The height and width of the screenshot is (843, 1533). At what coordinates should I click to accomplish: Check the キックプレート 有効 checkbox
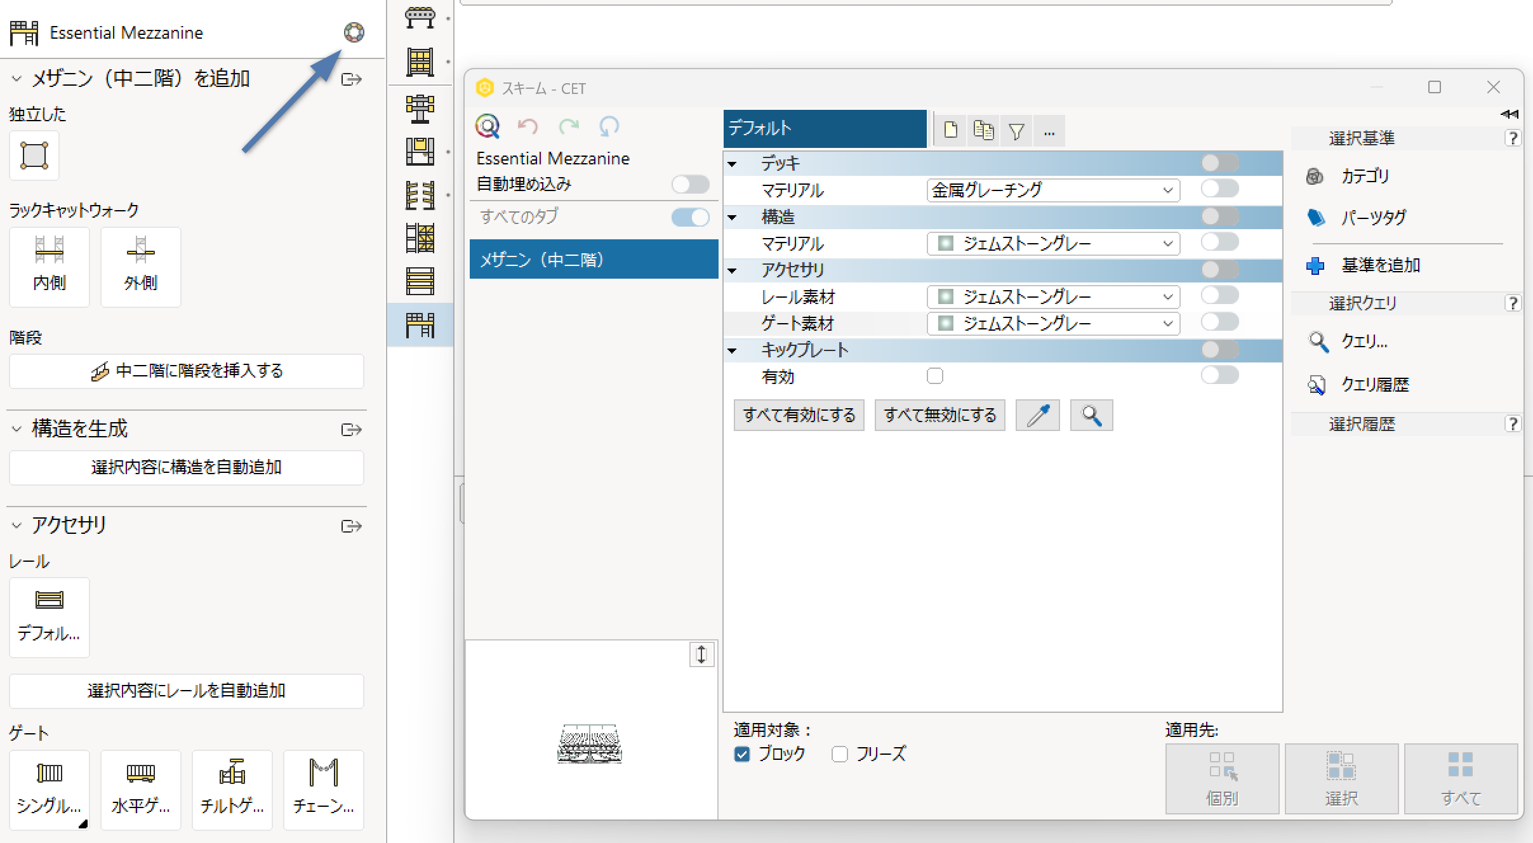click(935, 376)
